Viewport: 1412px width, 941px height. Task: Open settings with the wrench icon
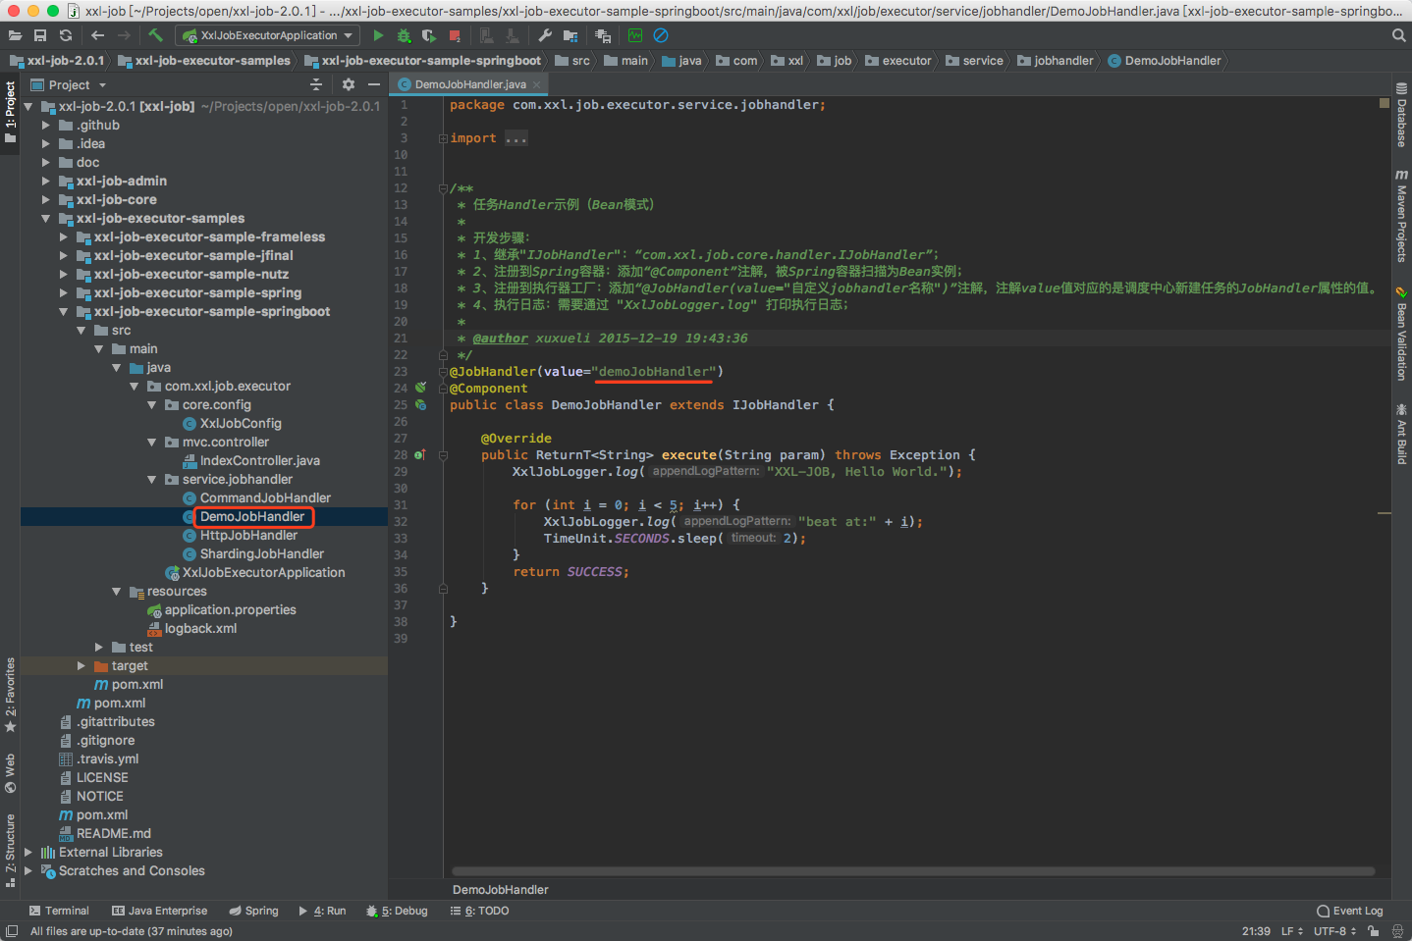click(545, 35)
